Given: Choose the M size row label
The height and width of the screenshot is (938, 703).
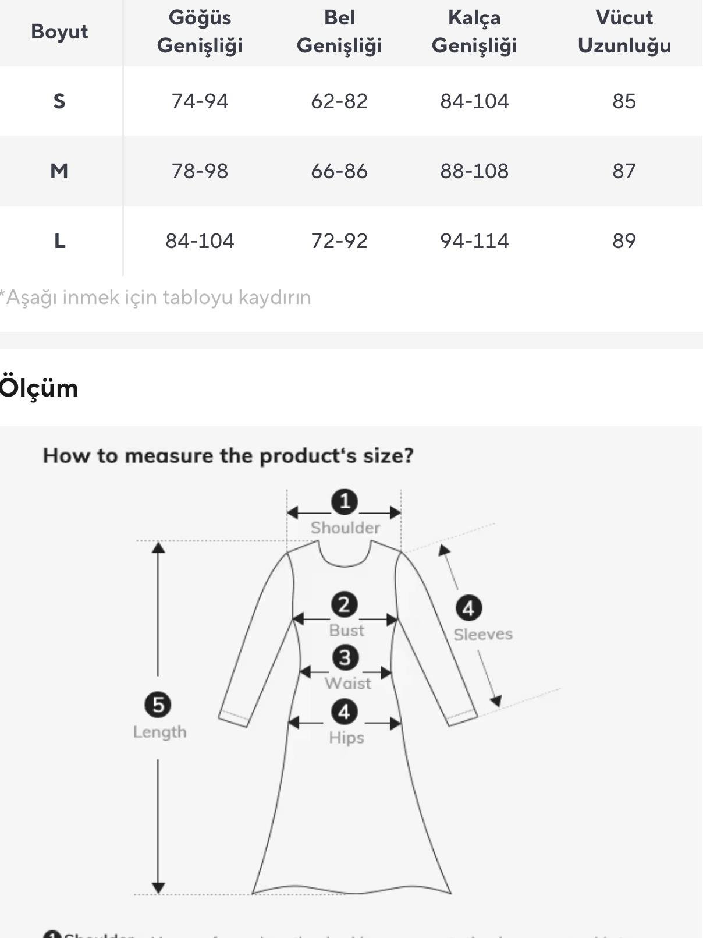Looking at the screenshot, I should click(59, 171).
